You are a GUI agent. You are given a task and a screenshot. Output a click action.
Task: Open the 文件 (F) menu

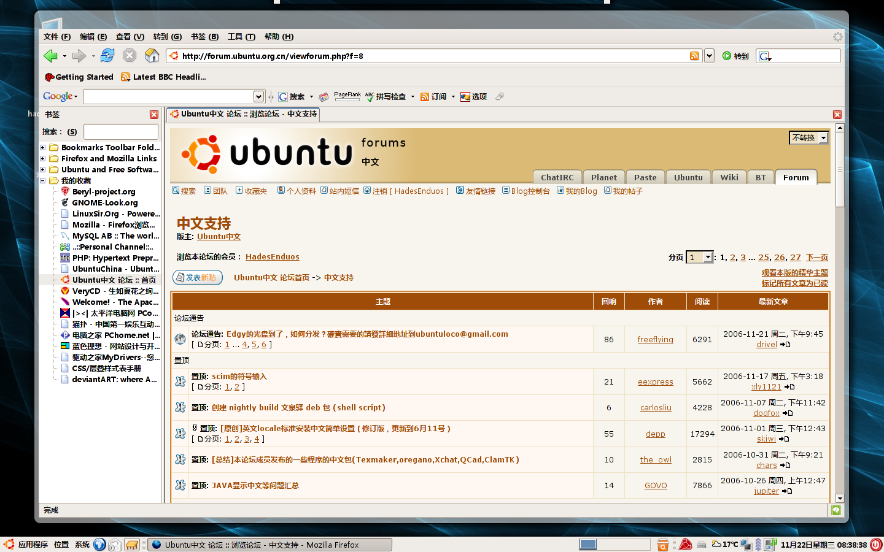point(57,37)
